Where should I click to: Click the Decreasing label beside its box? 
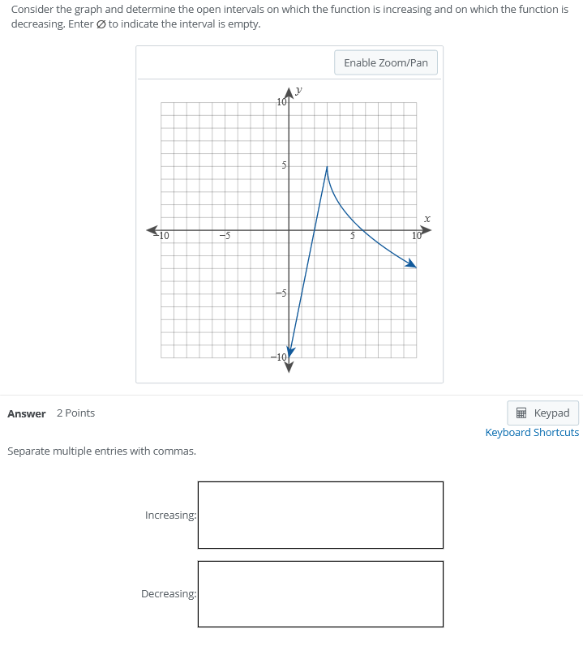(169, 593)
